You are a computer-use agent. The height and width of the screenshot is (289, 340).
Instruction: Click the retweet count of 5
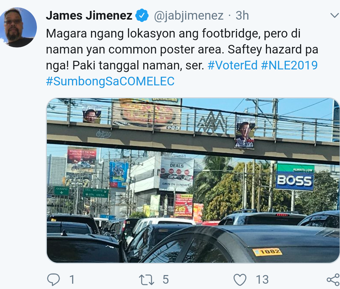tap(166, 280)
